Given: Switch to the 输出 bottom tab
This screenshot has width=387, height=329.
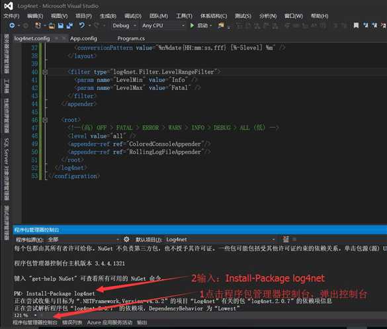Looking at the screenshot, I should [x=142, y=322].
